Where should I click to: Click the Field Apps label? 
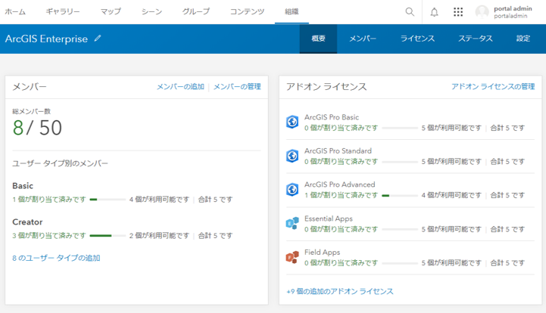322,253
